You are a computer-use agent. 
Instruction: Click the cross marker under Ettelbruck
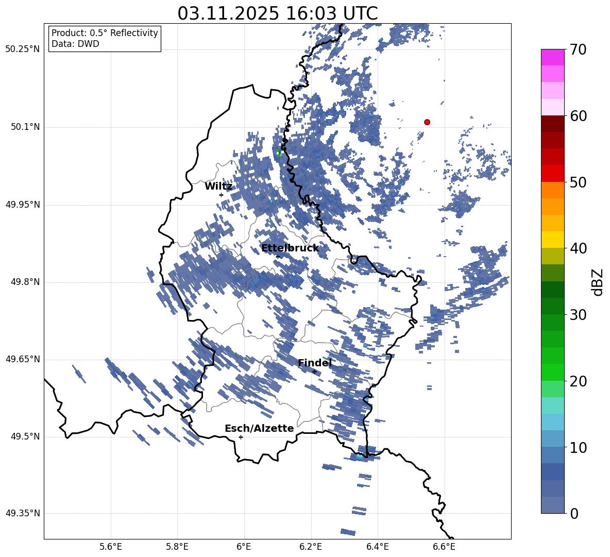coord(278,257)
